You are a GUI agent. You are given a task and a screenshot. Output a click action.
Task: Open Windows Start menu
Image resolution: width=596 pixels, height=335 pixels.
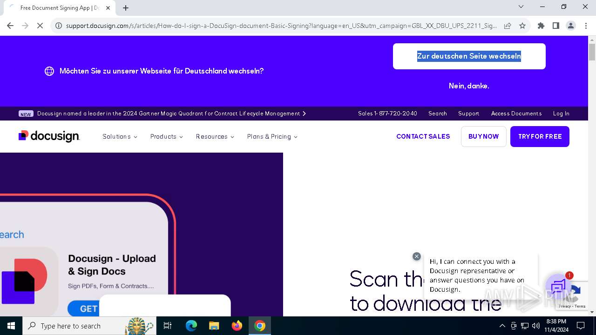[11, 326]
